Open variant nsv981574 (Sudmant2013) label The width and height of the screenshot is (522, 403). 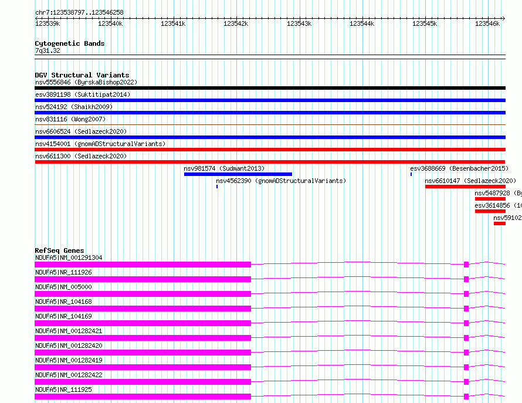pyautogui.click(x=224, y=168)
